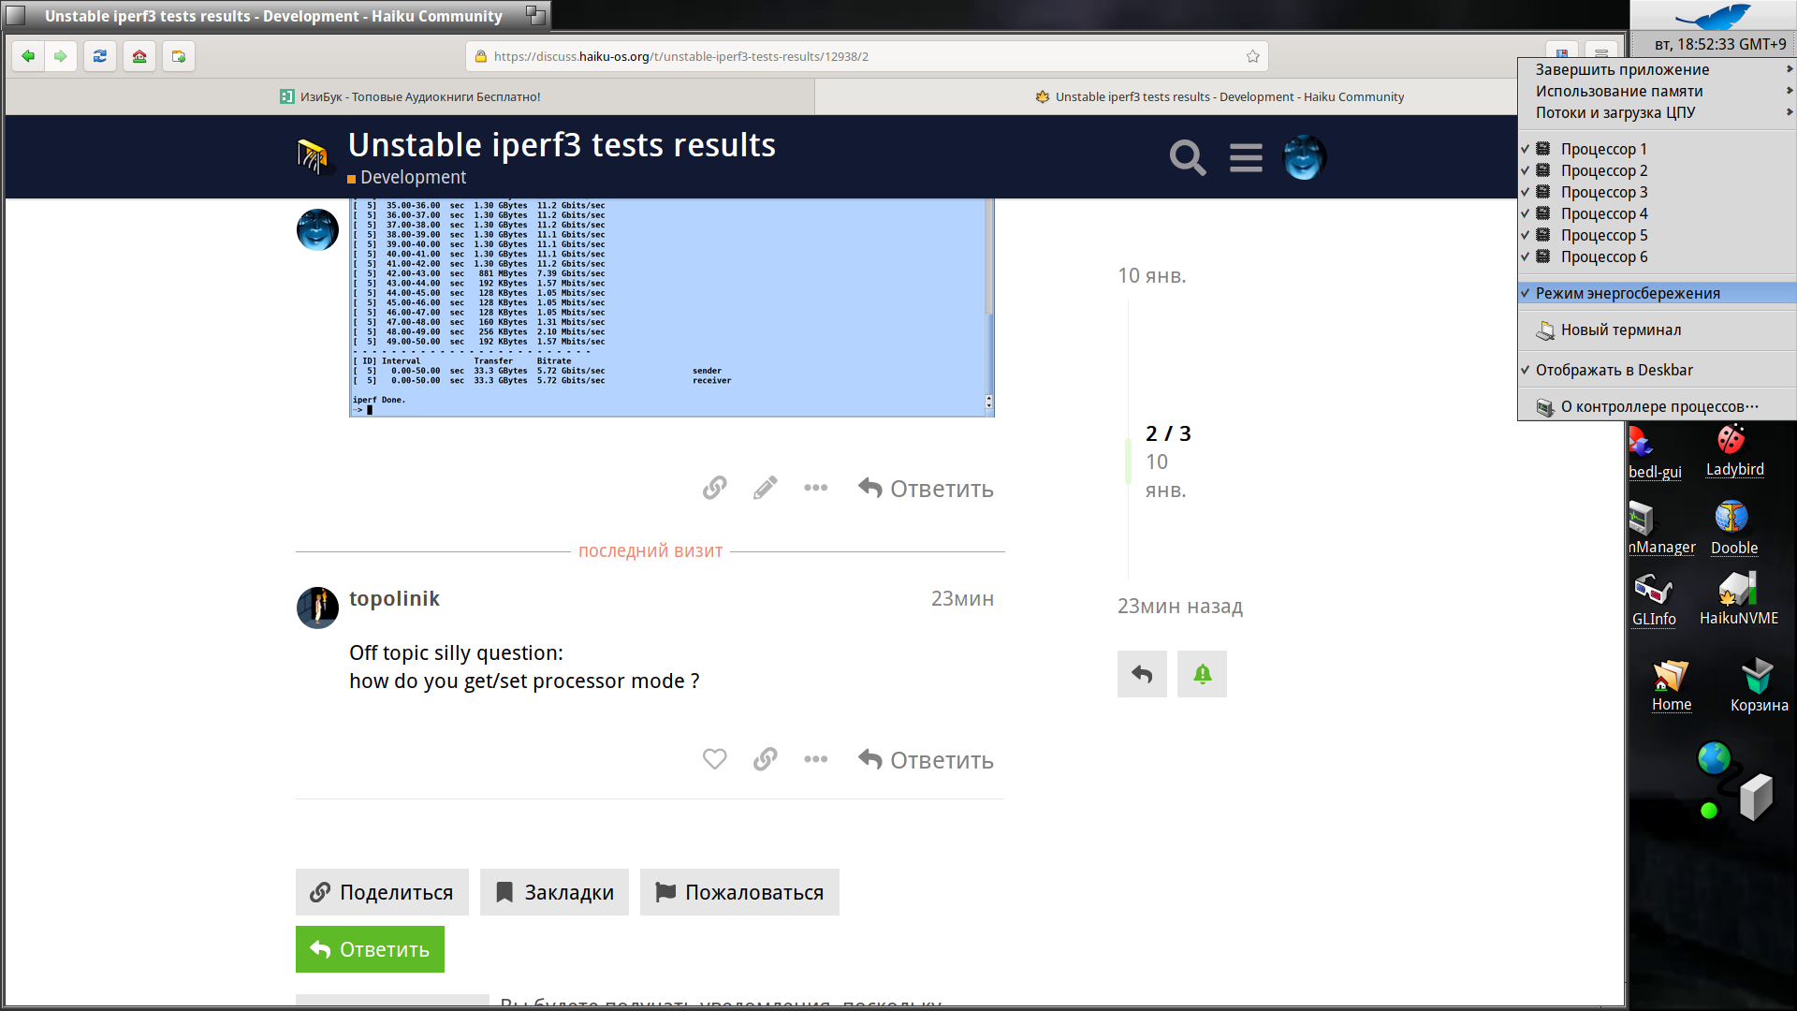Open HaikuNVME desktop icon
This screenshot has height=1011, width=1797.
tap(1739, 599)
